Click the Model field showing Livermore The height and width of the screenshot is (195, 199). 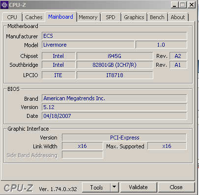(x=88, y=45)
